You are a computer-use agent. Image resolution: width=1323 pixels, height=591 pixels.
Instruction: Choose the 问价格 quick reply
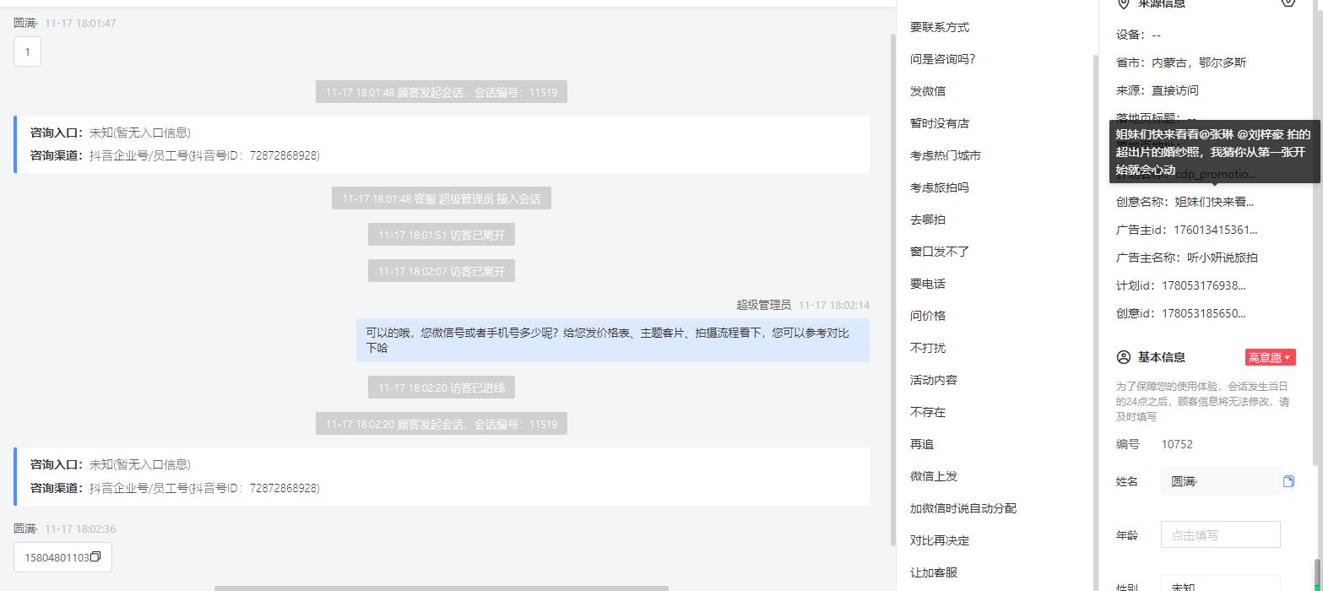tap(928, 316)
